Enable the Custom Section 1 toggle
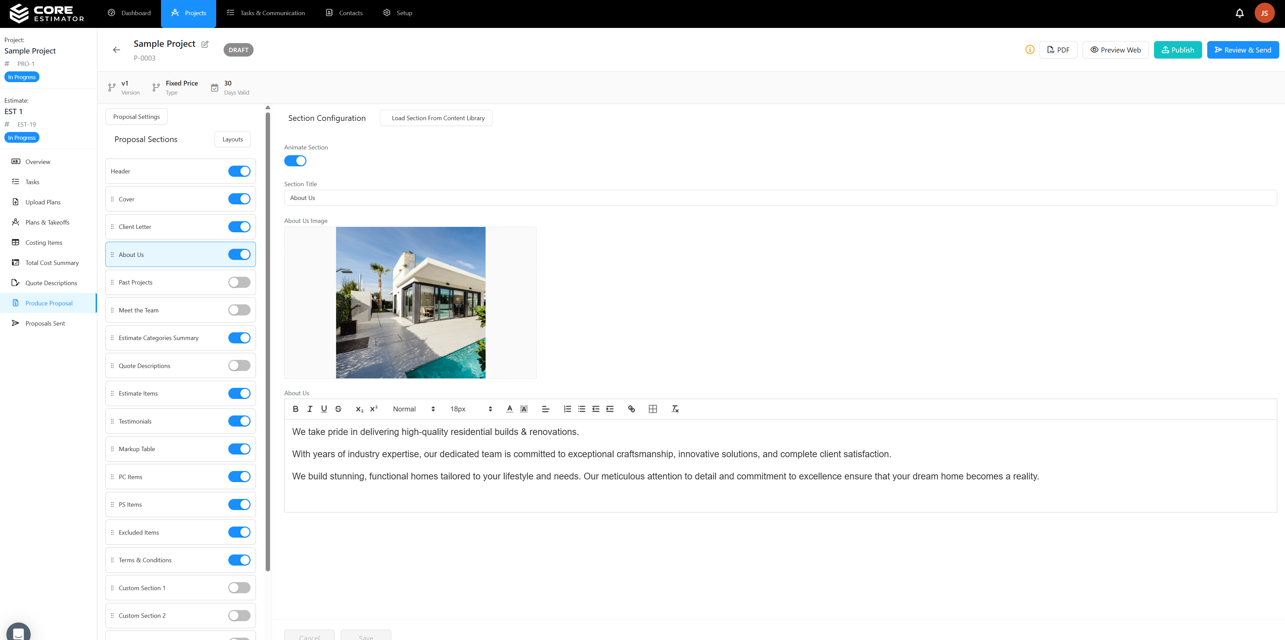 tap(239, 588)
